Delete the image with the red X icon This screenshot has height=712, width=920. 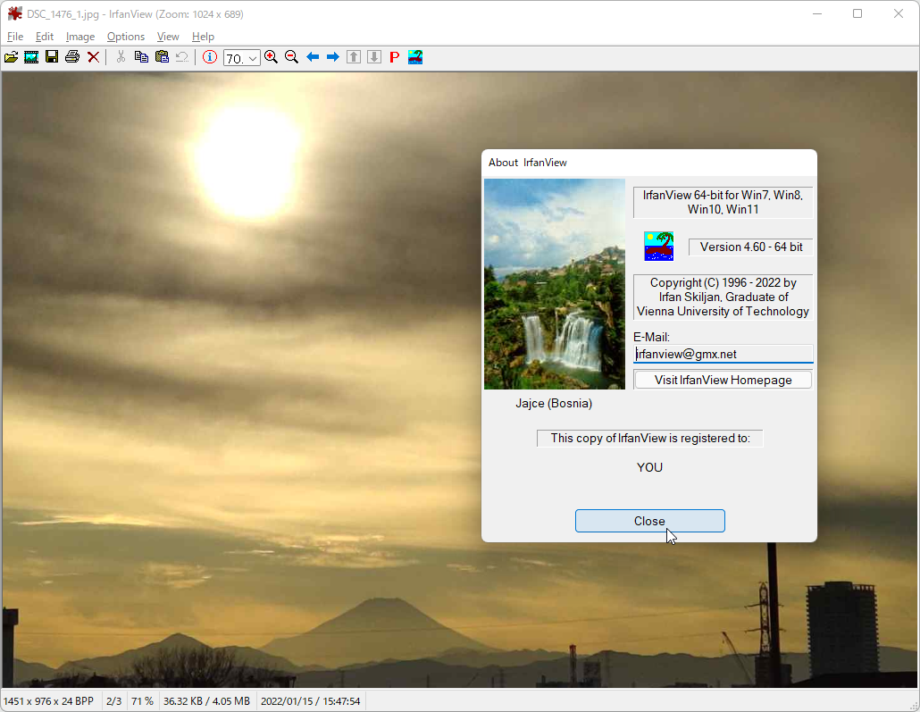click(93, 56)
